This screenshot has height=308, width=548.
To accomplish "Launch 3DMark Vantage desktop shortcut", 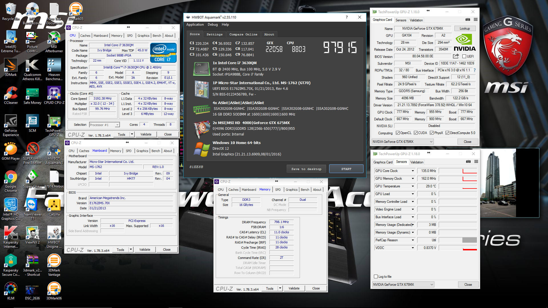I will [x=54, y=265].
